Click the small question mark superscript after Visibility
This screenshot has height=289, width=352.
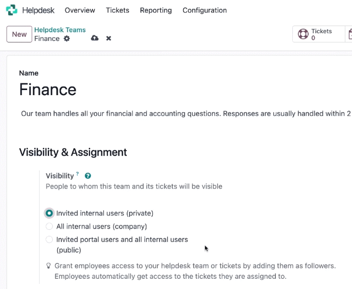tap(77, 173)
